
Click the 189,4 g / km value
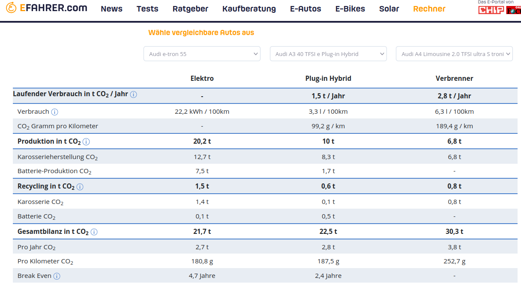click(455, 126)
